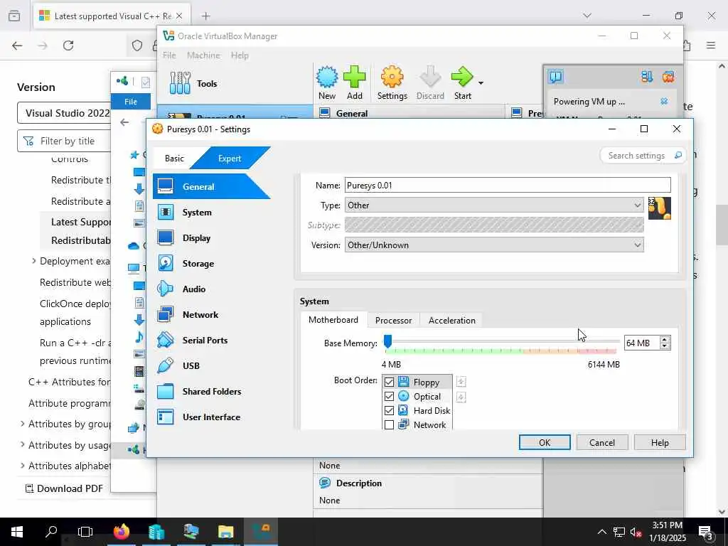Image resolution: width=728 pixels, height=546 pixels.
Task: Select the Processor tab
Action: [393, 321]
